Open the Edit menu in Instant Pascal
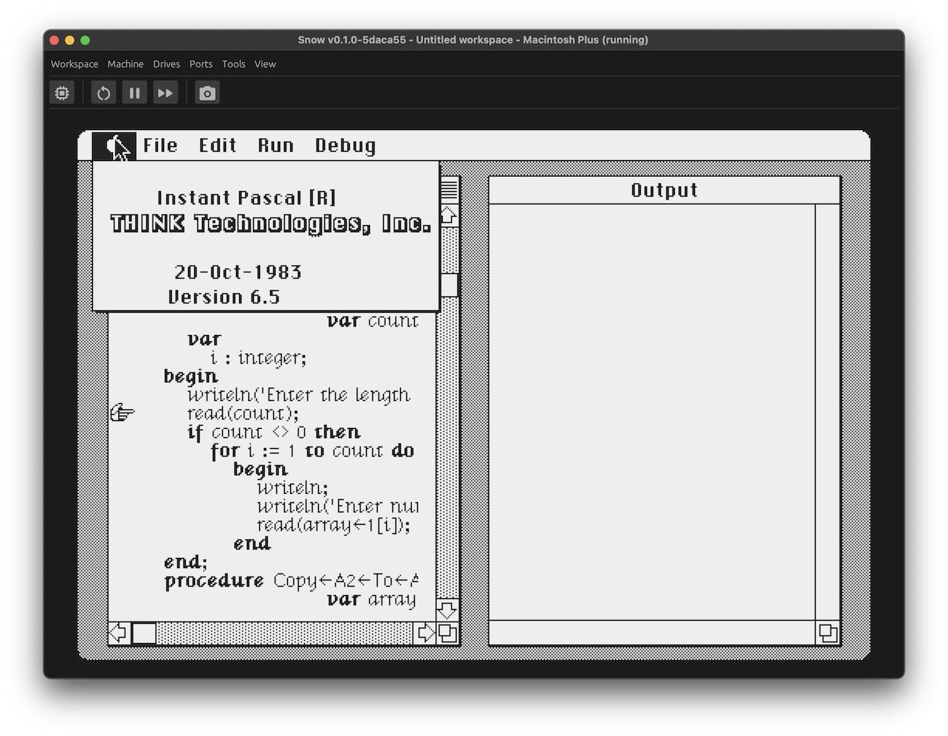Screen dimensions: 948x736 [x=217, y=145]
